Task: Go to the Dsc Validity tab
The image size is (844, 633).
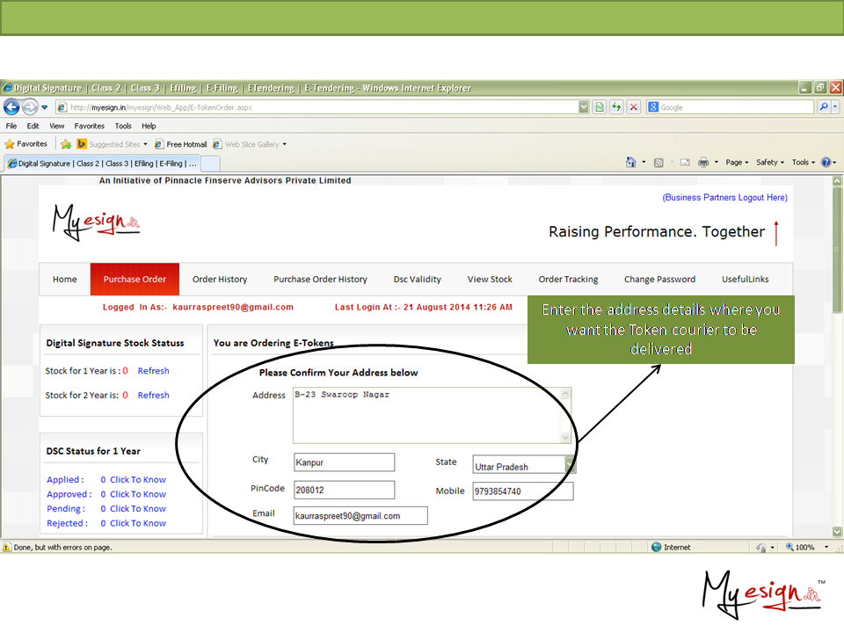Action: click(417, 280)
